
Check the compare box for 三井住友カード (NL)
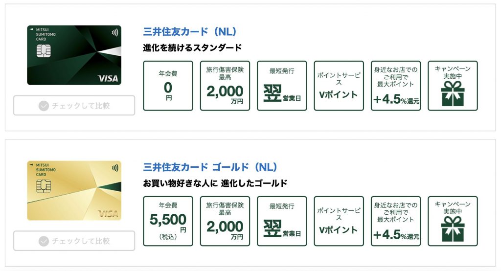(x=74, y=105)
